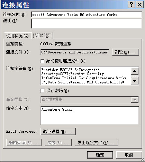Click the up arrow in connection string scrollbar
The width and height of the screenshot is (145, 162).
135,71
